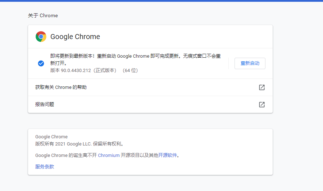Viewport: 323px width, 191px height.
Task: Click the Google Chrome logo icon
Action: (41, 37)
